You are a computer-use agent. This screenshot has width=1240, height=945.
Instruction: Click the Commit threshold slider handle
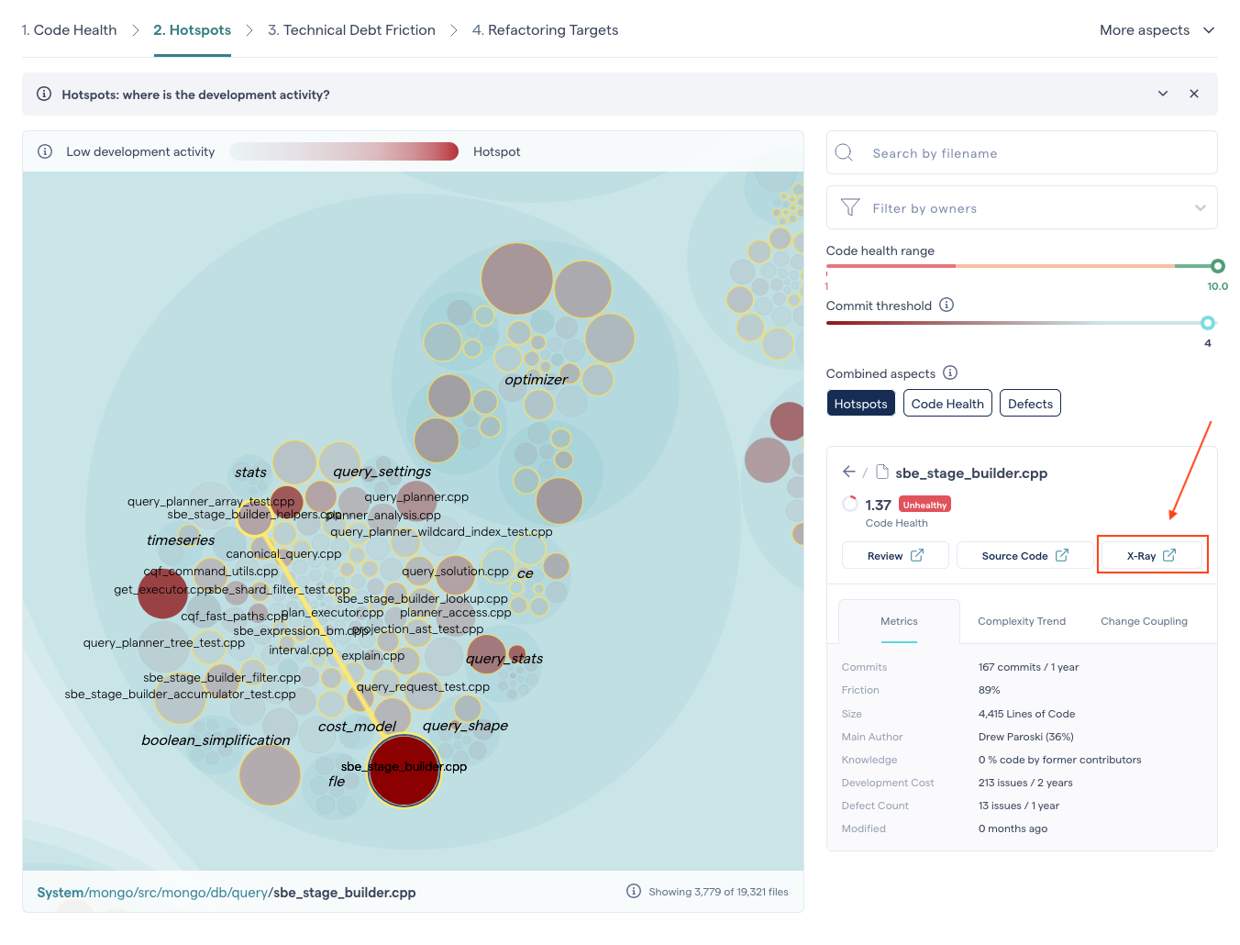(x=1208, y=323)
